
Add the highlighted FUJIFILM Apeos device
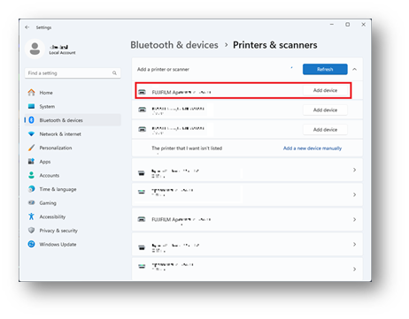[325, 90]
